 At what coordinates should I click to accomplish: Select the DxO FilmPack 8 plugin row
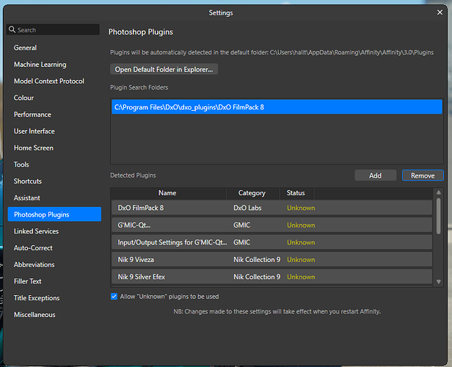click(271, 208)
